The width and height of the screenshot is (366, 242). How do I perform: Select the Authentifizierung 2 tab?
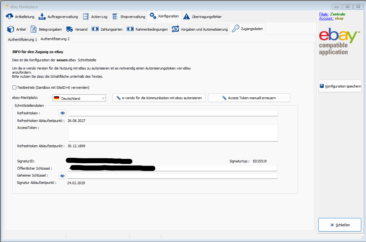55,39
